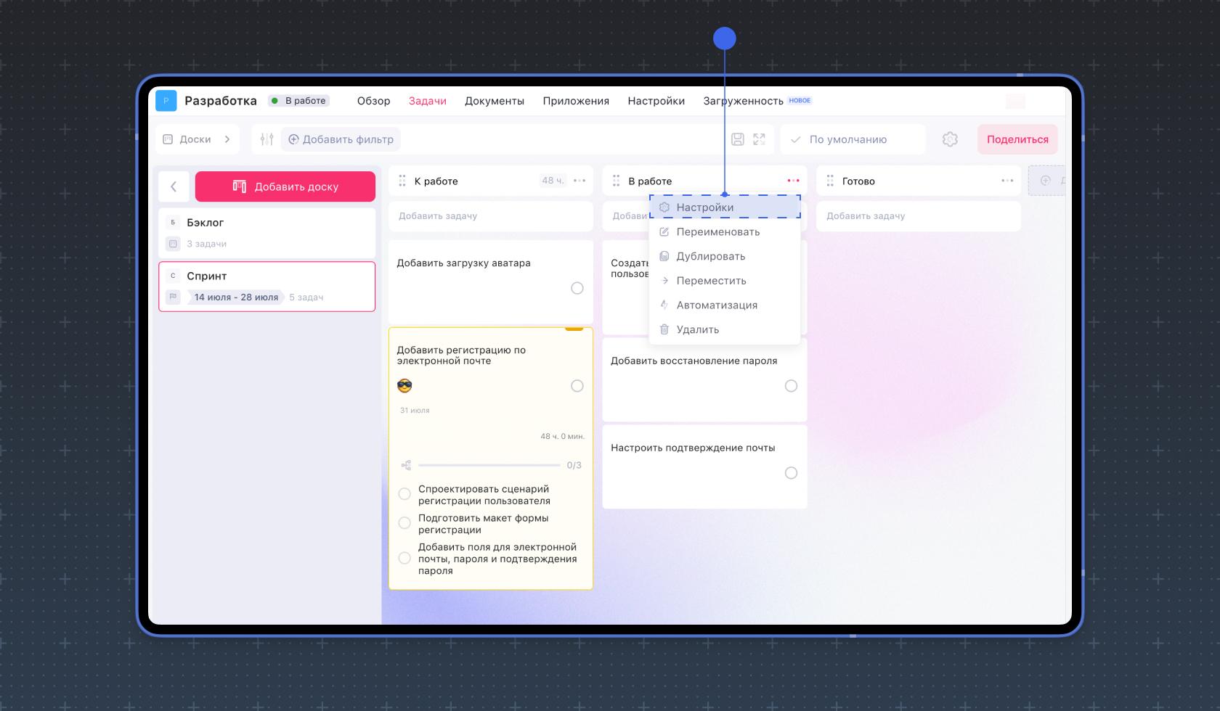Open the Загруженность tab

coord(744,101)
